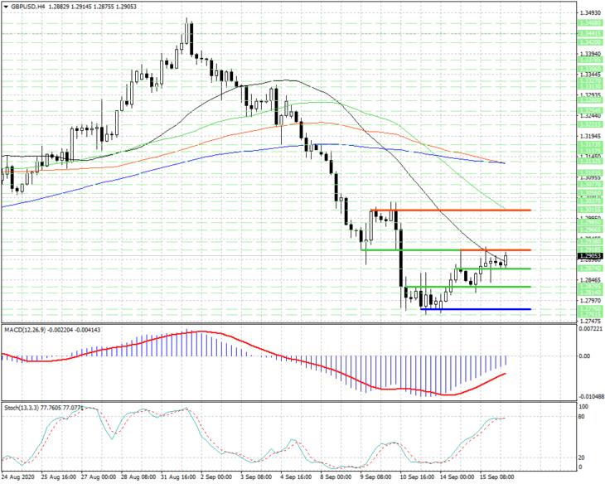Select the upper orange resistance line
The height and width of the screenshot is (484, 605).
(x=451, y=211)
